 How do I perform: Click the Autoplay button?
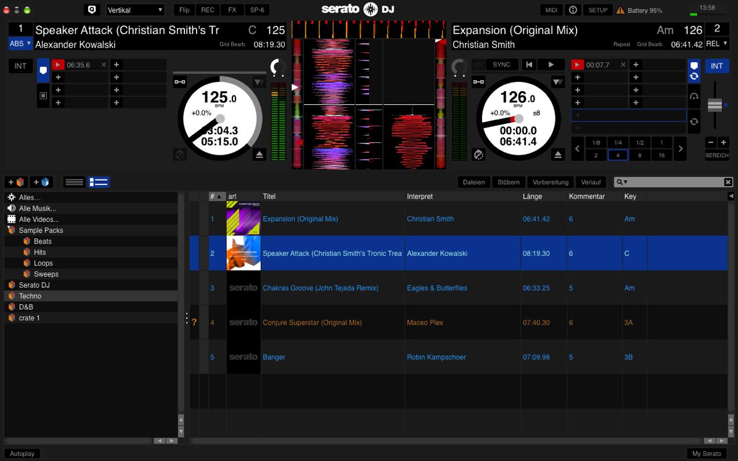22,454
